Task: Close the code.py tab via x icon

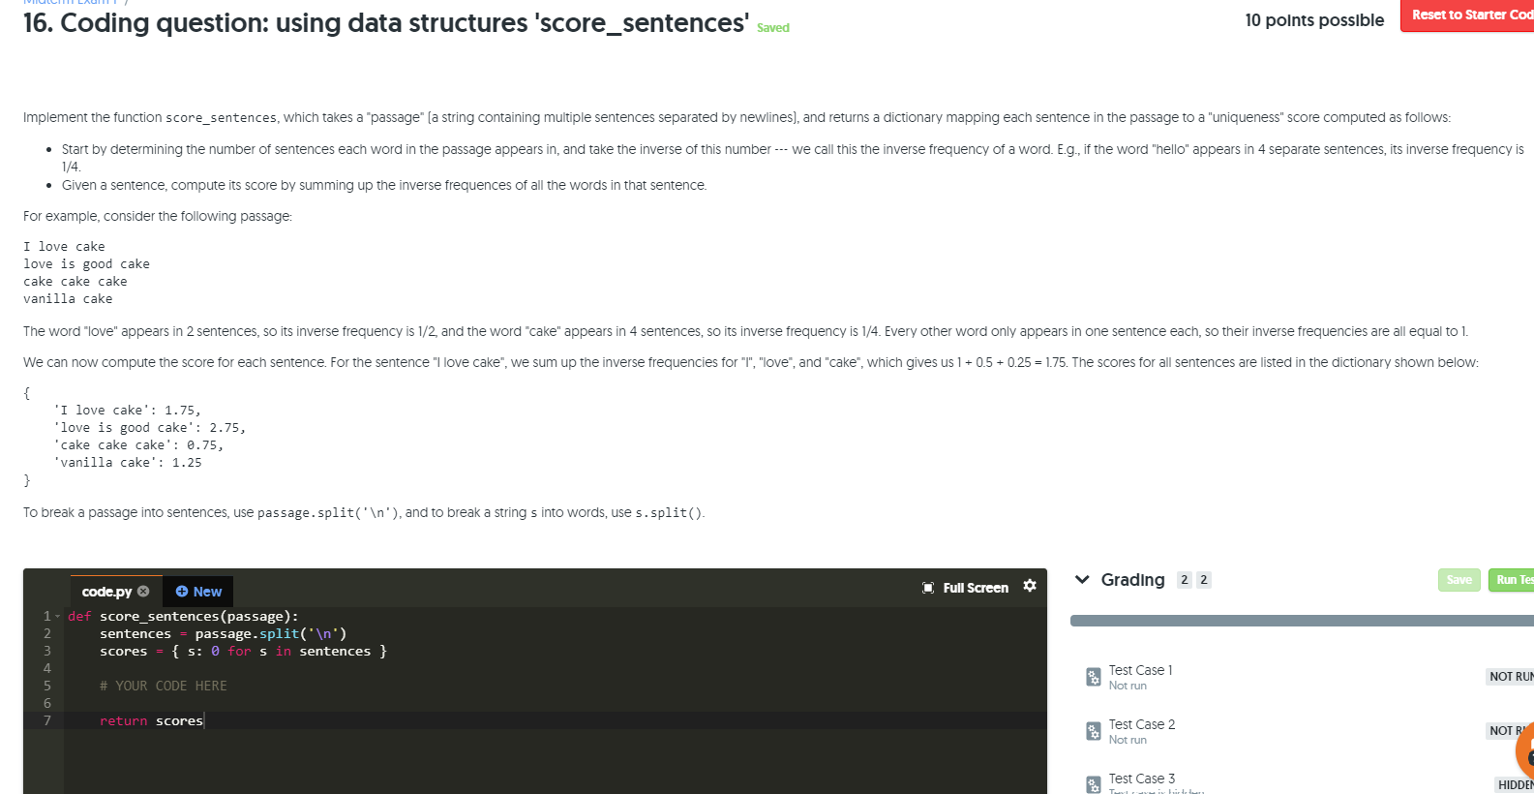Action: coord(143,591)
